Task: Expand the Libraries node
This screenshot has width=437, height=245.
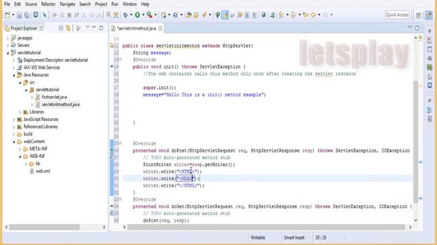Action: coord(20,112)
